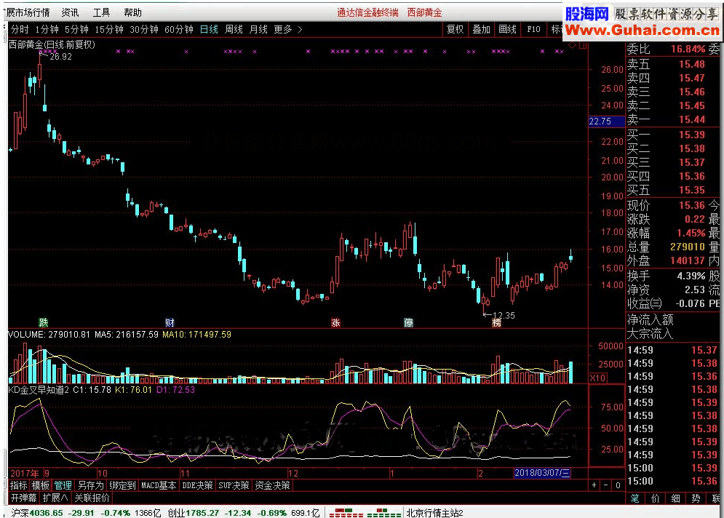Select the 势 trend tab in quote panel

tap(696, 498)
